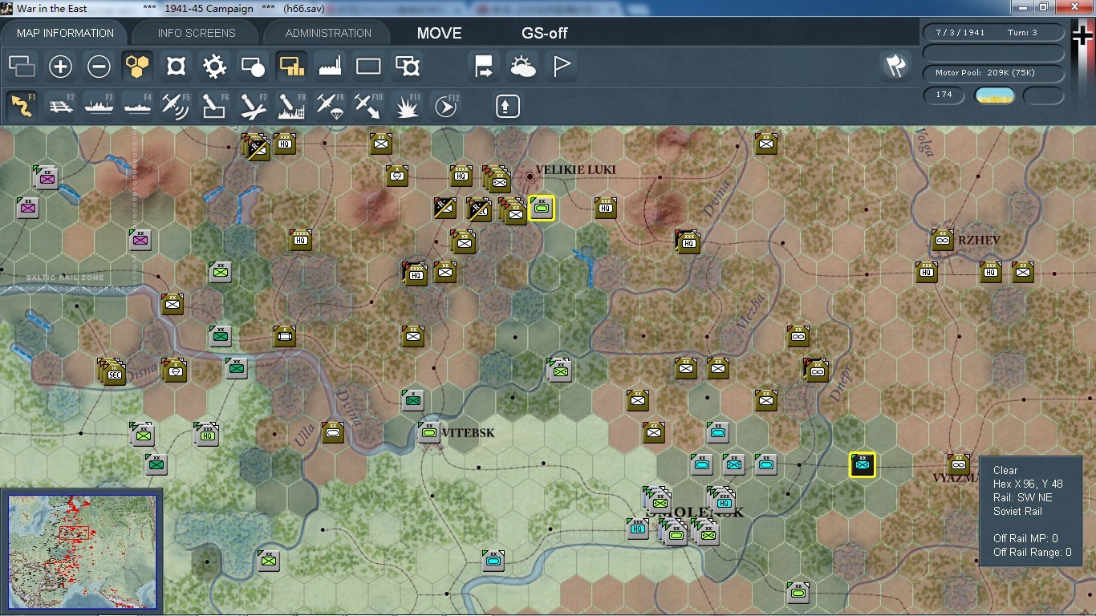This screenshot has height=616, width=1096.
Task: Click the pennant flag outline icon
Action: [x=561, y=67]
